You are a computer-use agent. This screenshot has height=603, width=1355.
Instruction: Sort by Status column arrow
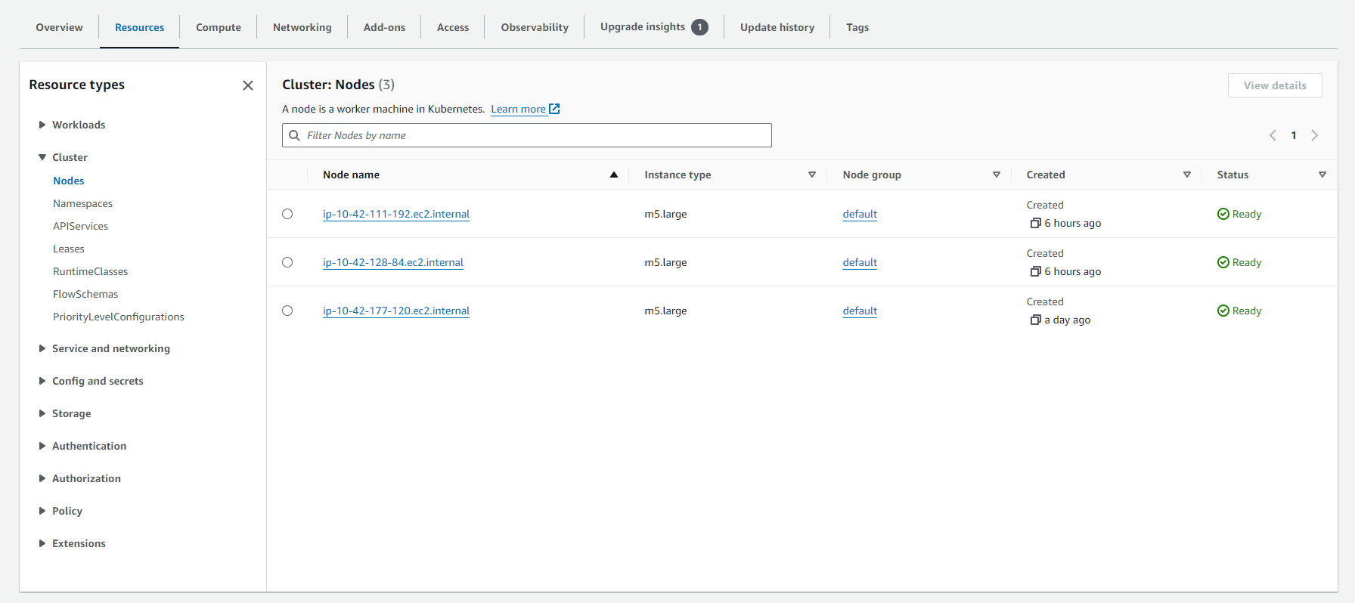coord(1322,175)
